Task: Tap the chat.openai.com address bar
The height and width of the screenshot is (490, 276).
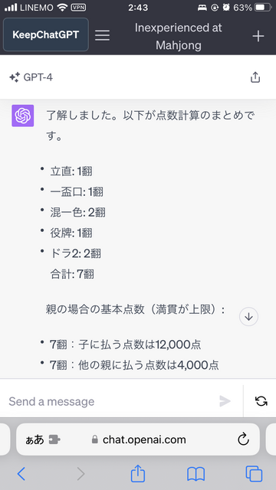Action: pos(138,439)
